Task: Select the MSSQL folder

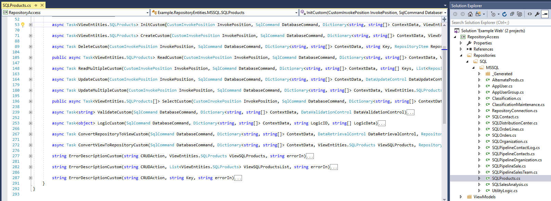Action: click(492, 68)
